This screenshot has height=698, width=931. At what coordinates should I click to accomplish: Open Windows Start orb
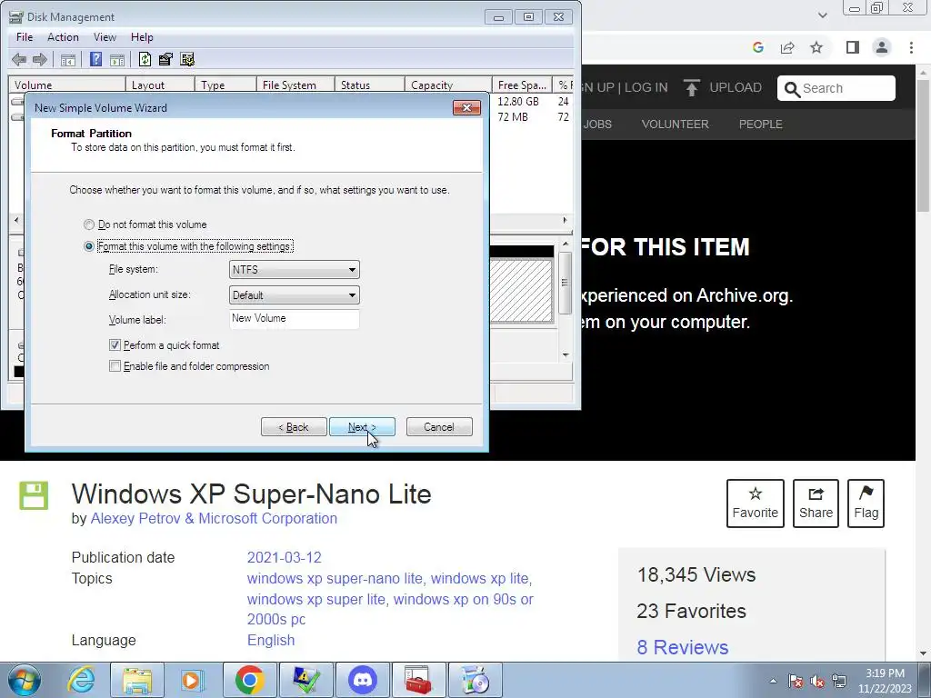[x=25, y=680]
